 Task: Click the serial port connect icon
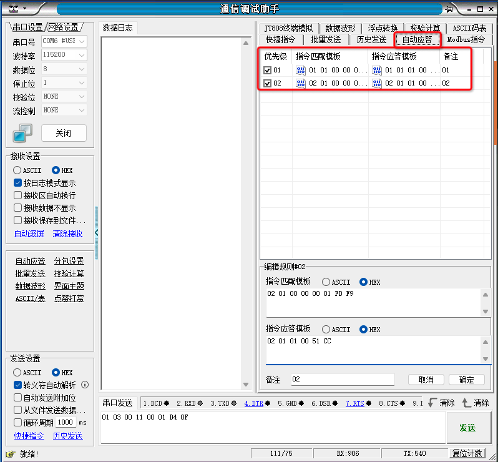[x=23, y=133]
